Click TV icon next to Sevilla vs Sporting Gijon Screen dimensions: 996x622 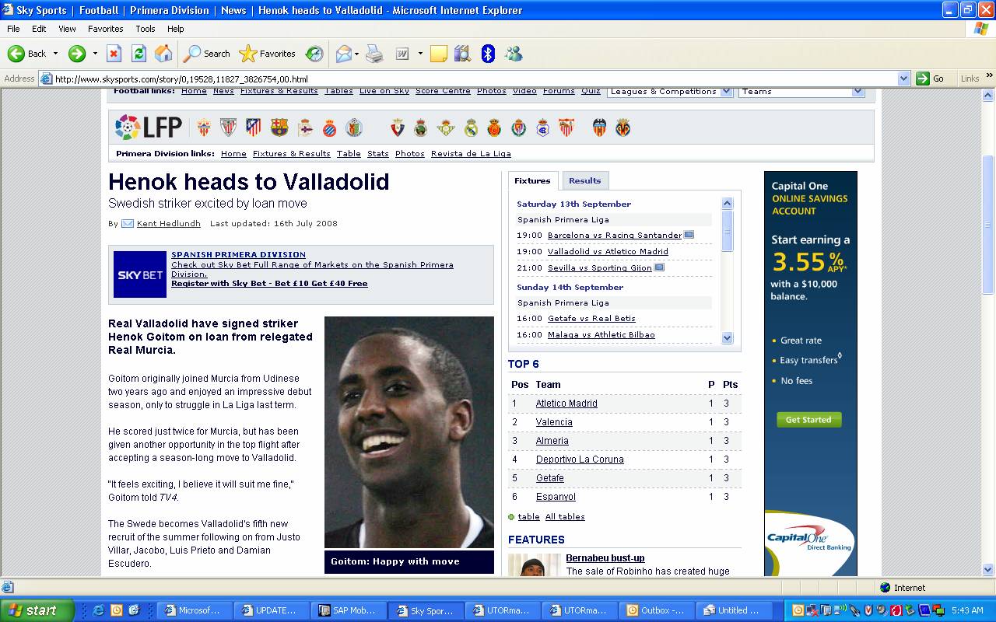(660, 267)
